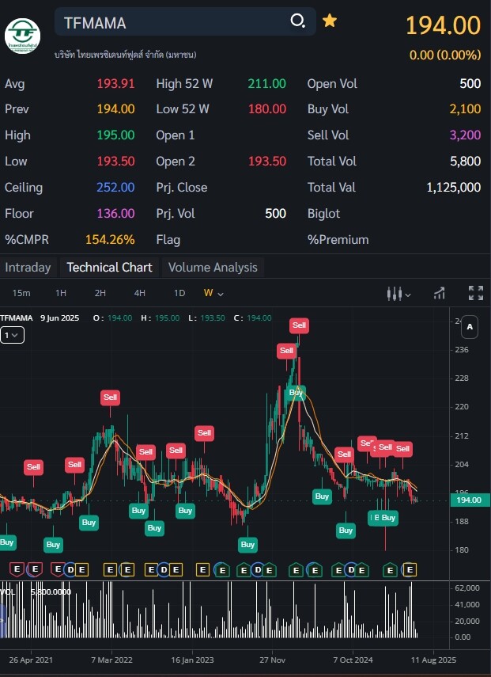Click the Avg value 193.91
Image resolution: width=491 pixels, height=677 pixels.
click(x=115, y=84)
